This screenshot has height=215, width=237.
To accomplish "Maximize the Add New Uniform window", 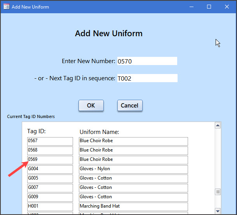I will pyautogui.click(x=209, y=7).
